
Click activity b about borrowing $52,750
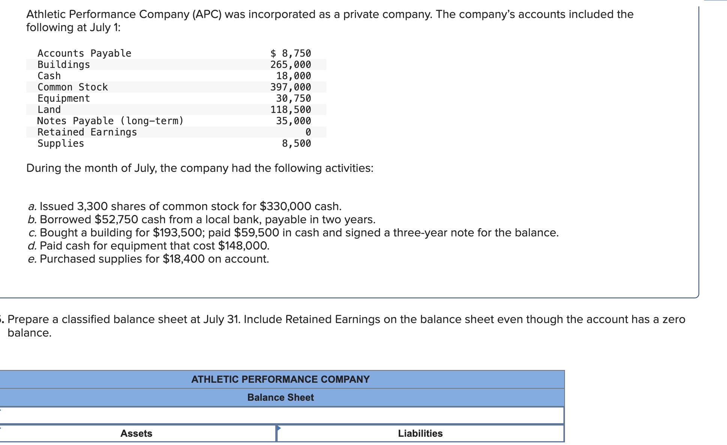point(202,219)
